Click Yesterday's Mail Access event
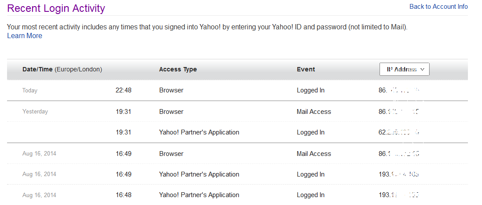This screenshot has width=482, height=205. 314,112
